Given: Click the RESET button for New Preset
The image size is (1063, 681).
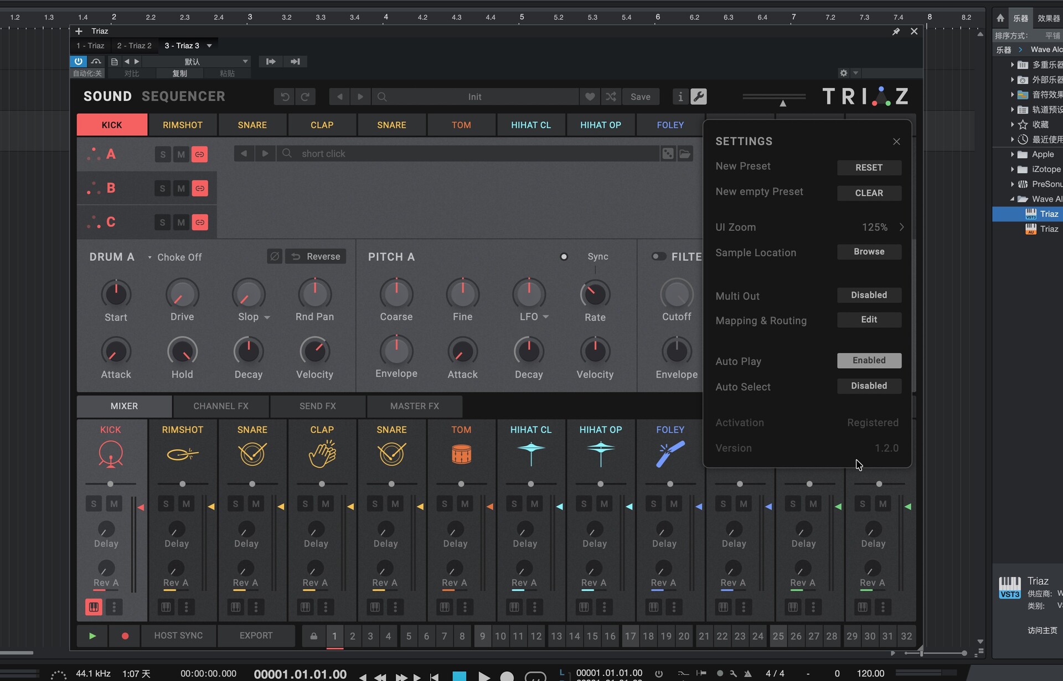Looking at the screenshot, I should pos(869,167).
